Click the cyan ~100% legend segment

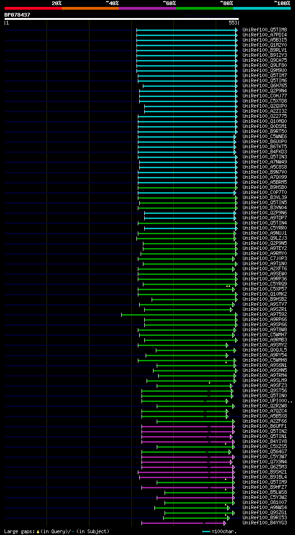[x=262, y=8]
